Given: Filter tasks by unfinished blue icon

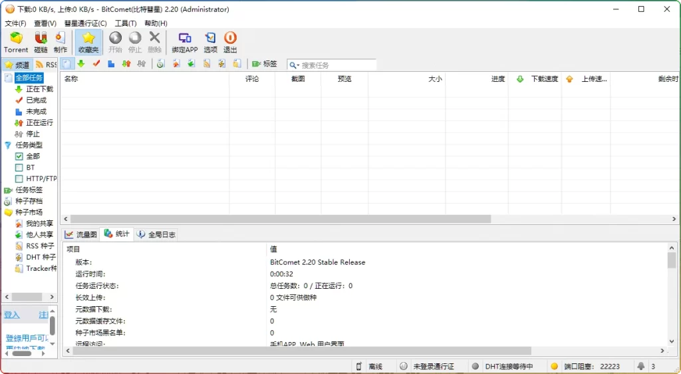Looking at the screenshot, I should (x=111, y=65).
